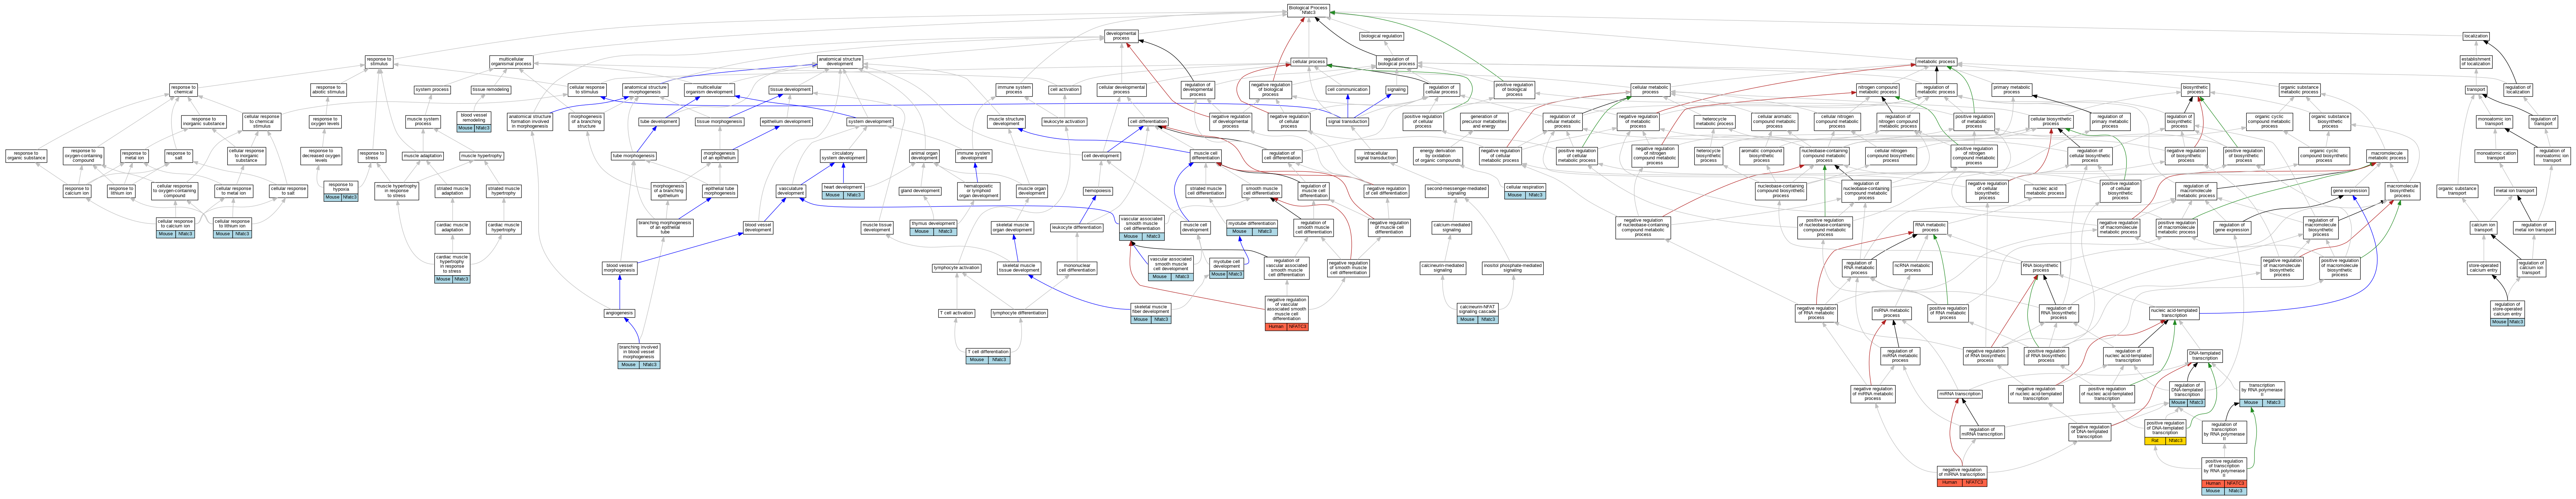
Task: Click 'response to organic substance' node
Action: (26, 156)
